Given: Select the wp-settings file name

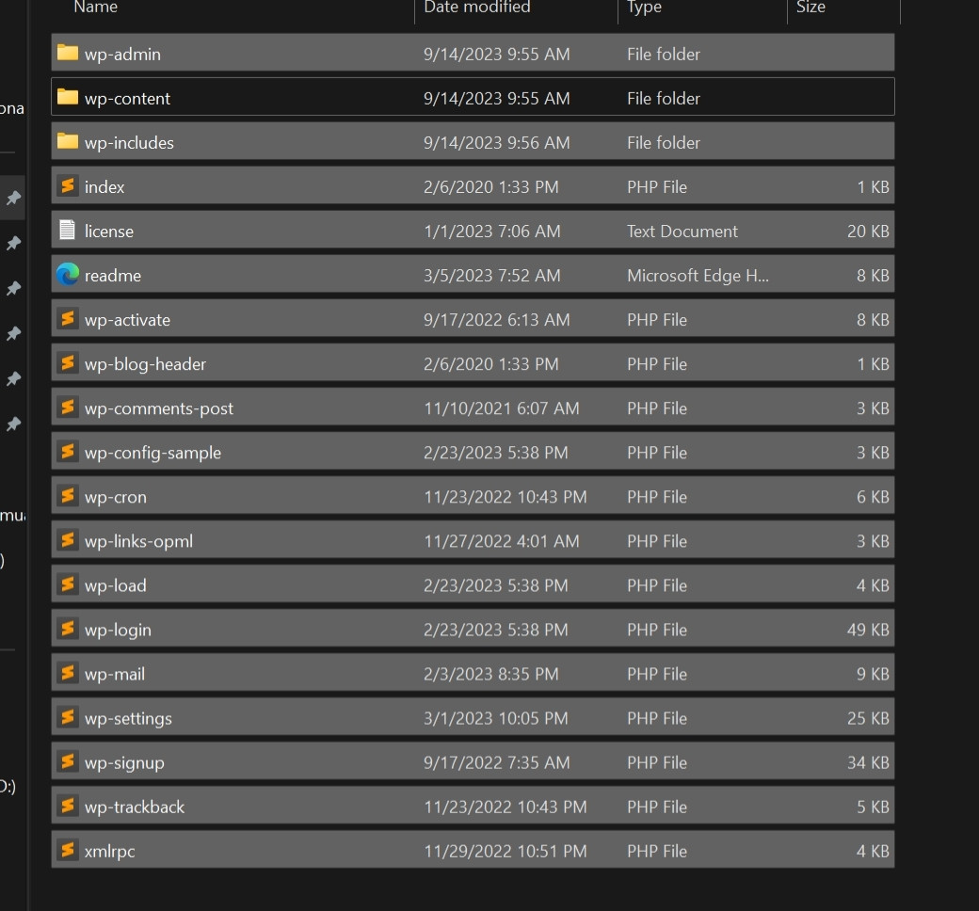Looking at the screenshot, I should pyautogui.click(x=128, y=718).
